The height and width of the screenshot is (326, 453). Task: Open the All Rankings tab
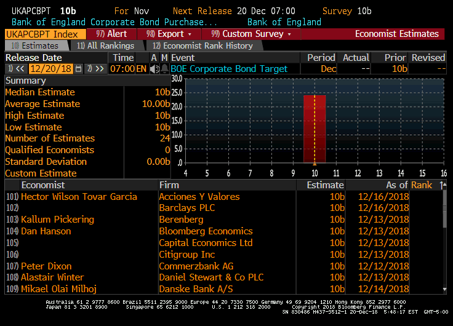click(106, 46)
